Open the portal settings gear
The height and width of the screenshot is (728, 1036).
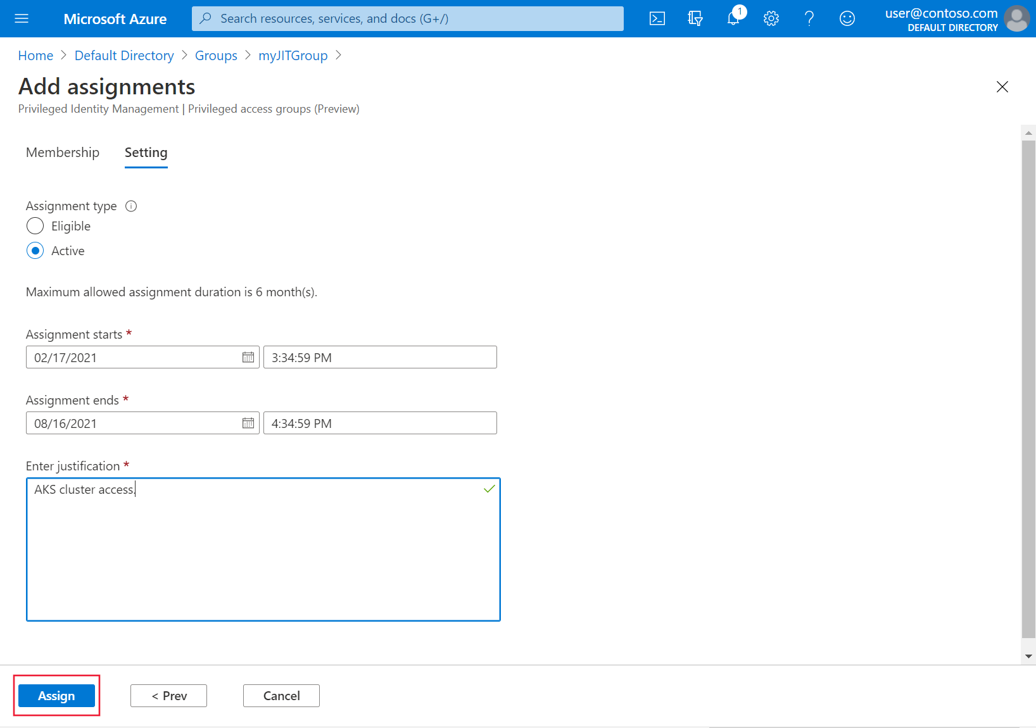[x=771, y=18]
